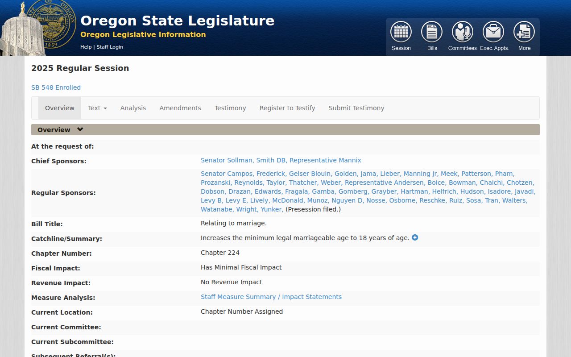
Task: Expand the catchline summary plus icon
Action: click(x=415, y=237)
